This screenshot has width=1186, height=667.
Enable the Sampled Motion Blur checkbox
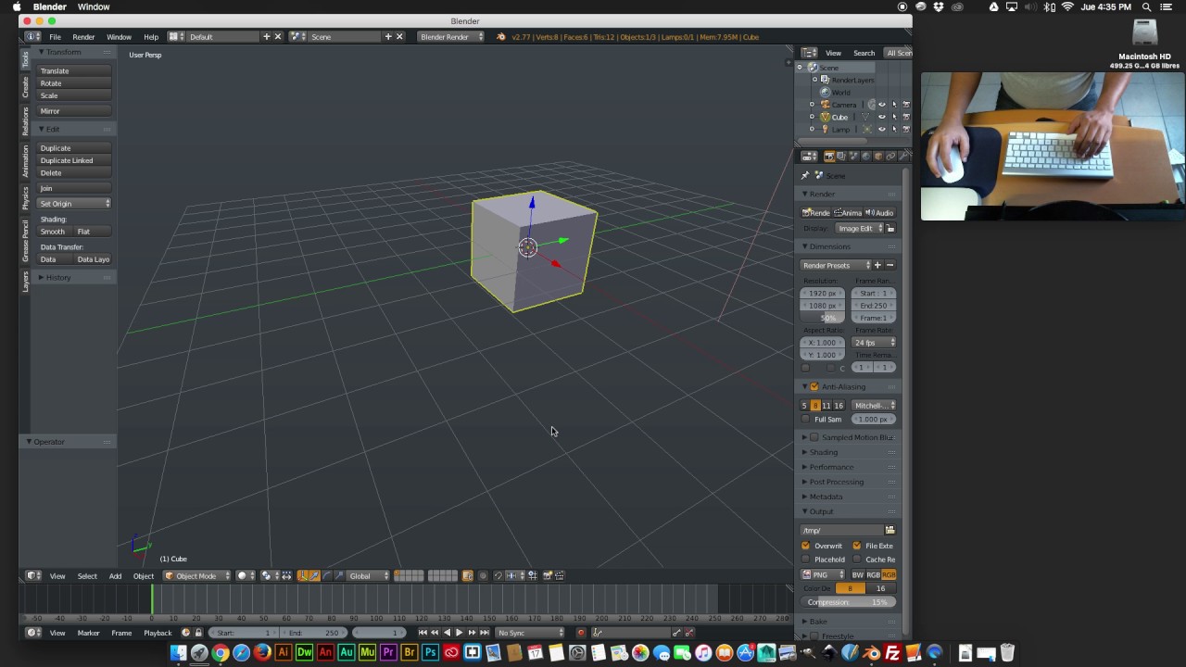click(814, 437)
